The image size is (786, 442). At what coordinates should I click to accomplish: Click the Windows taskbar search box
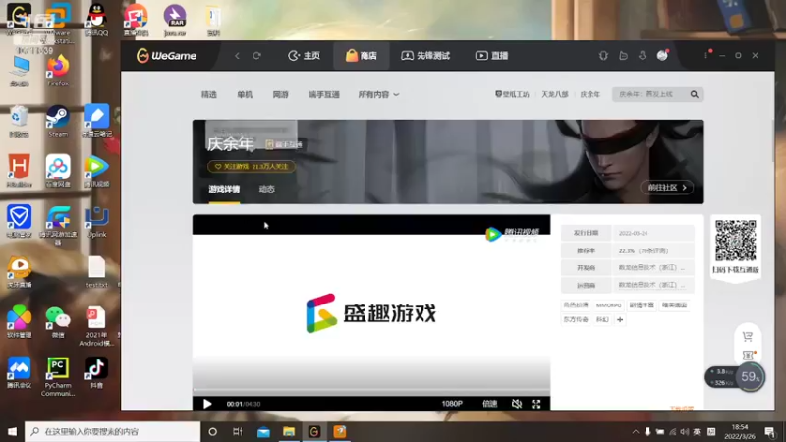tap(113, 431)
